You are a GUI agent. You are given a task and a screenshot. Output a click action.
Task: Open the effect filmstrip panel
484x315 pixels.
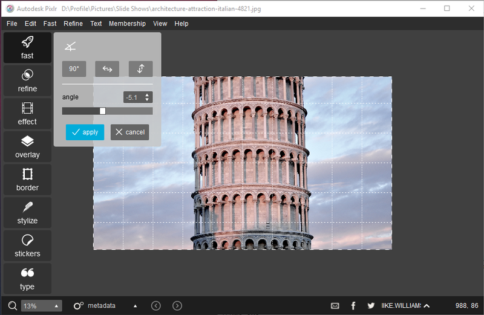coord(27,114)
